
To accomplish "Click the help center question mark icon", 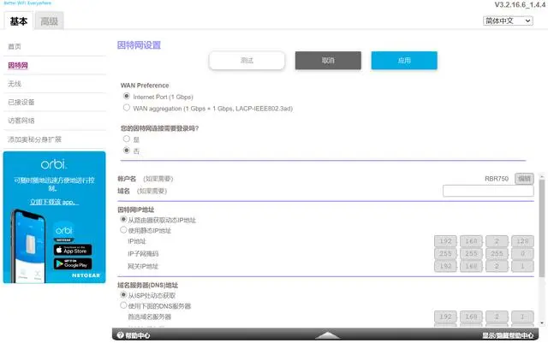I will coord(120,335).
